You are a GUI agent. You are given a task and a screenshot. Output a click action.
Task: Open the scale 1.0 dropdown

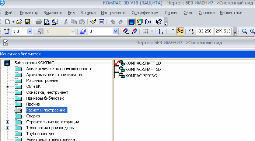[x=30, y=31]
